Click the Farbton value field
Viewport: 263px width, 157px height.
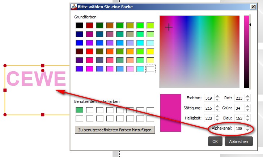pyautogui.click(x=209, y=98)
